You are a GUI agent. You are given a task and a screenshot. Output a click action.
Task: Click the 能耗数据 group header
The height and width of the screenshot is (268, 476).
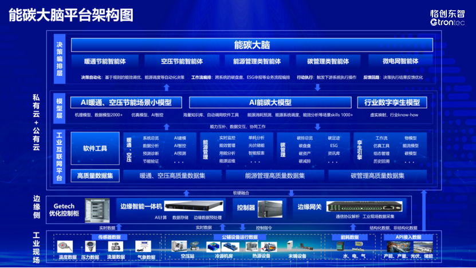click(x=350, y=237)
